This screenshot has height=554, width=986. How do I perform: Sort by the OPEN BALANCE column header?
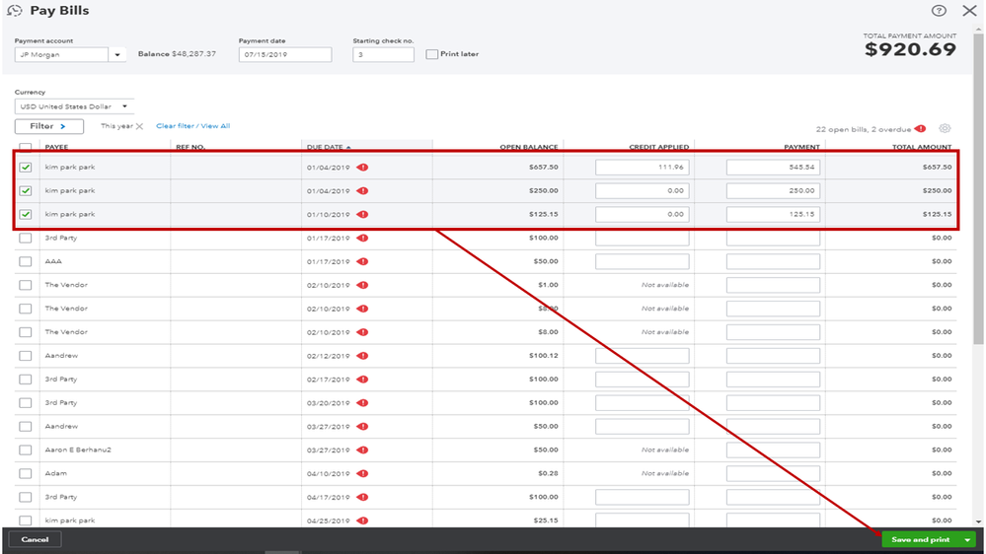(529, 147)
